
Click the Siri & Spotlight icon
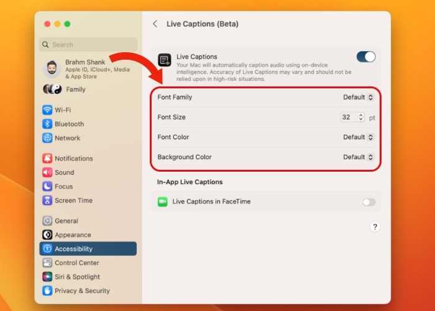click(47, 277)
